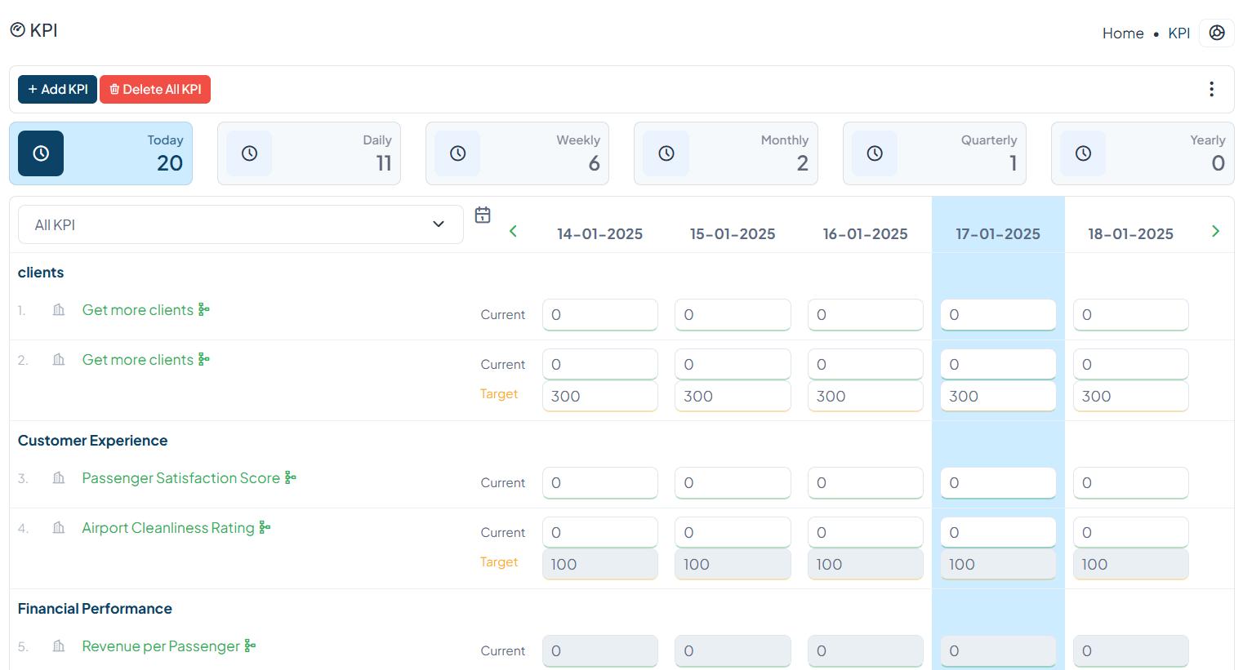The height and width of the screenshot is (670, 1243).
Task: Click Passenger Satisfaction Score current field for 17-01-2025
Action: (997, 483)
